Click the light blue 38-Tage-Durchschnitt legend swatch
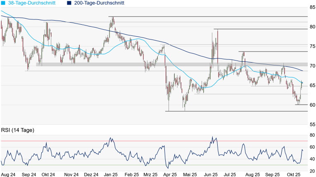This screenshot has height=177, width=316. [x=3, y=3]
